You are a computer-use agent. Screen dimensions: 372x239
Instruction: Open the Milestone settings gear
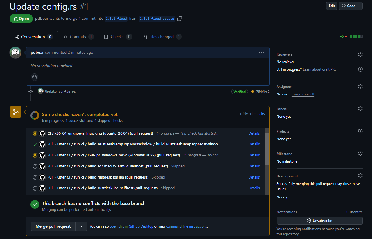[360, 153]
